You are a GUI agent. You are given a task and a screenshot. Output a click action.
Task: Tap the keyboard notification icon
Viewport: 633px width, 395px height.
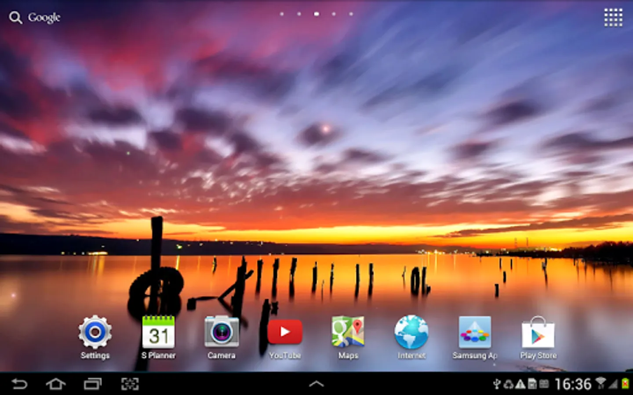[x=544, y=384]
